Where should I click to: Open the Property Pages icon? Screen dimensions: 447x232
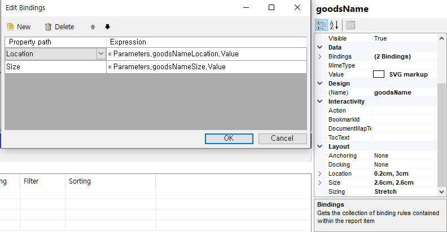coord(350,25)
